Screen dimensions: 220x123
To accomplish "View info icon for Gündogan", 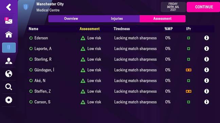I will [206, 70].
